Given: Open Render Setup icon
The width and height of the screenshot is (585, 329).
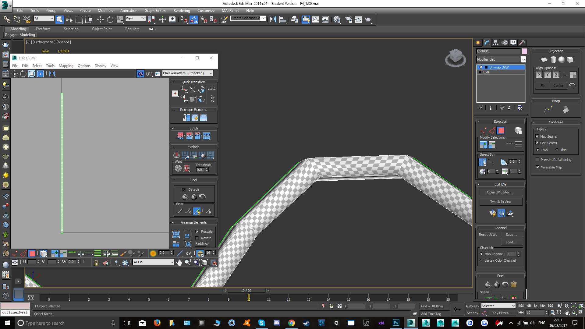Looking at the screenshot, I should (x=348, y=19).
